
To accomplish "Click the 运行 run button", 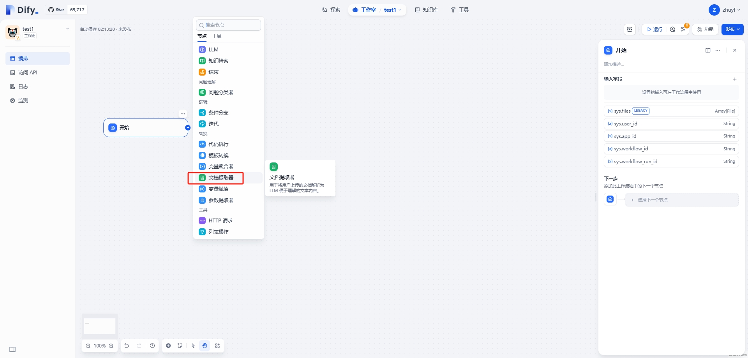I will pyautogui.click(x=654, y=29).
